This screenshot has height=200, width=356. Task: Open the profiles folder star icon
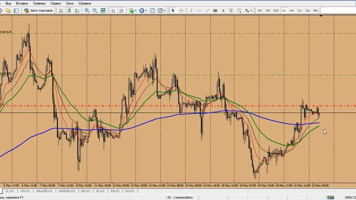[8, 11]
